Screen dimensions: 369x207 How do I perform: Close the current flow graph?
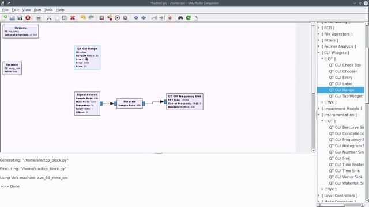(x=28, y=18)
